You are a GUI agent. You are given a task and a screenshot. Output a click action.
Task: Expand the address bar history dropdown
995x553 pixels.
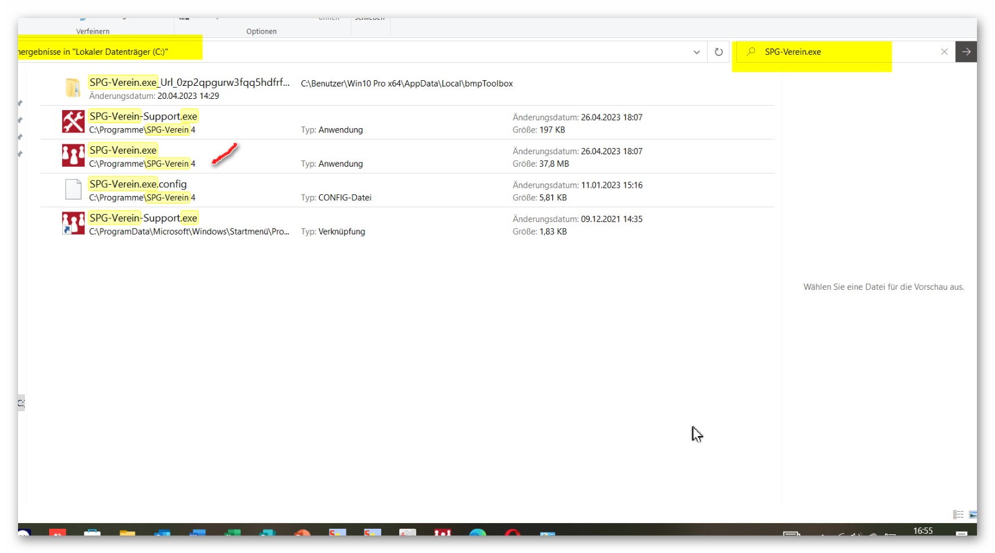click(696, 52)
